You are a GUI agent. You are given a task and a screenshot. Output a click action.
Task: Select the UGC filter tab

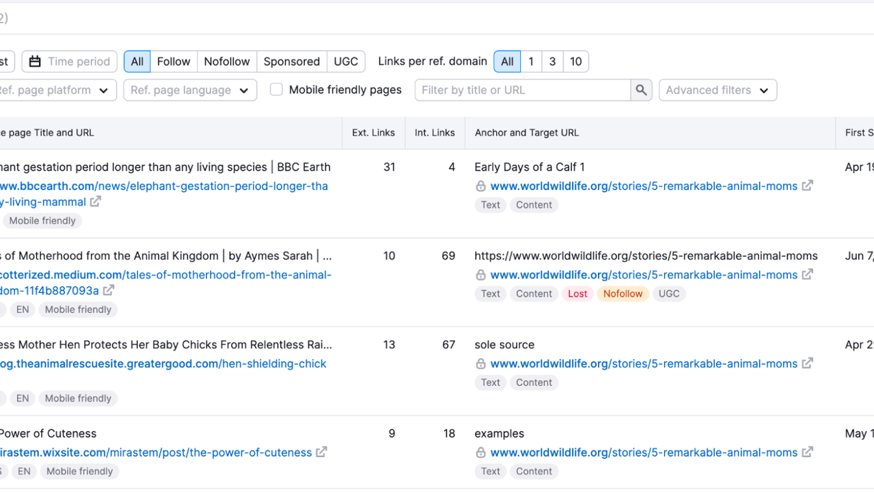[x=346, y=61]
